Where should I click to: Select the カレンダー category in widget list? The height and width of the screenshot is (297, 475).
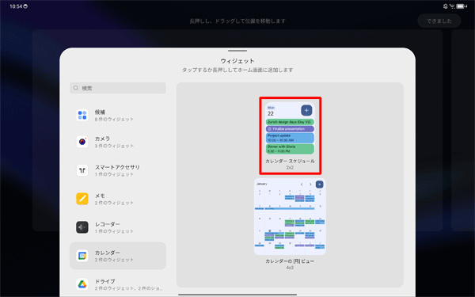[118, 256]
